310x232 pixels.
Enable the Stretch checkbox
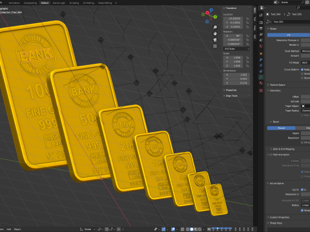point(302,73)
